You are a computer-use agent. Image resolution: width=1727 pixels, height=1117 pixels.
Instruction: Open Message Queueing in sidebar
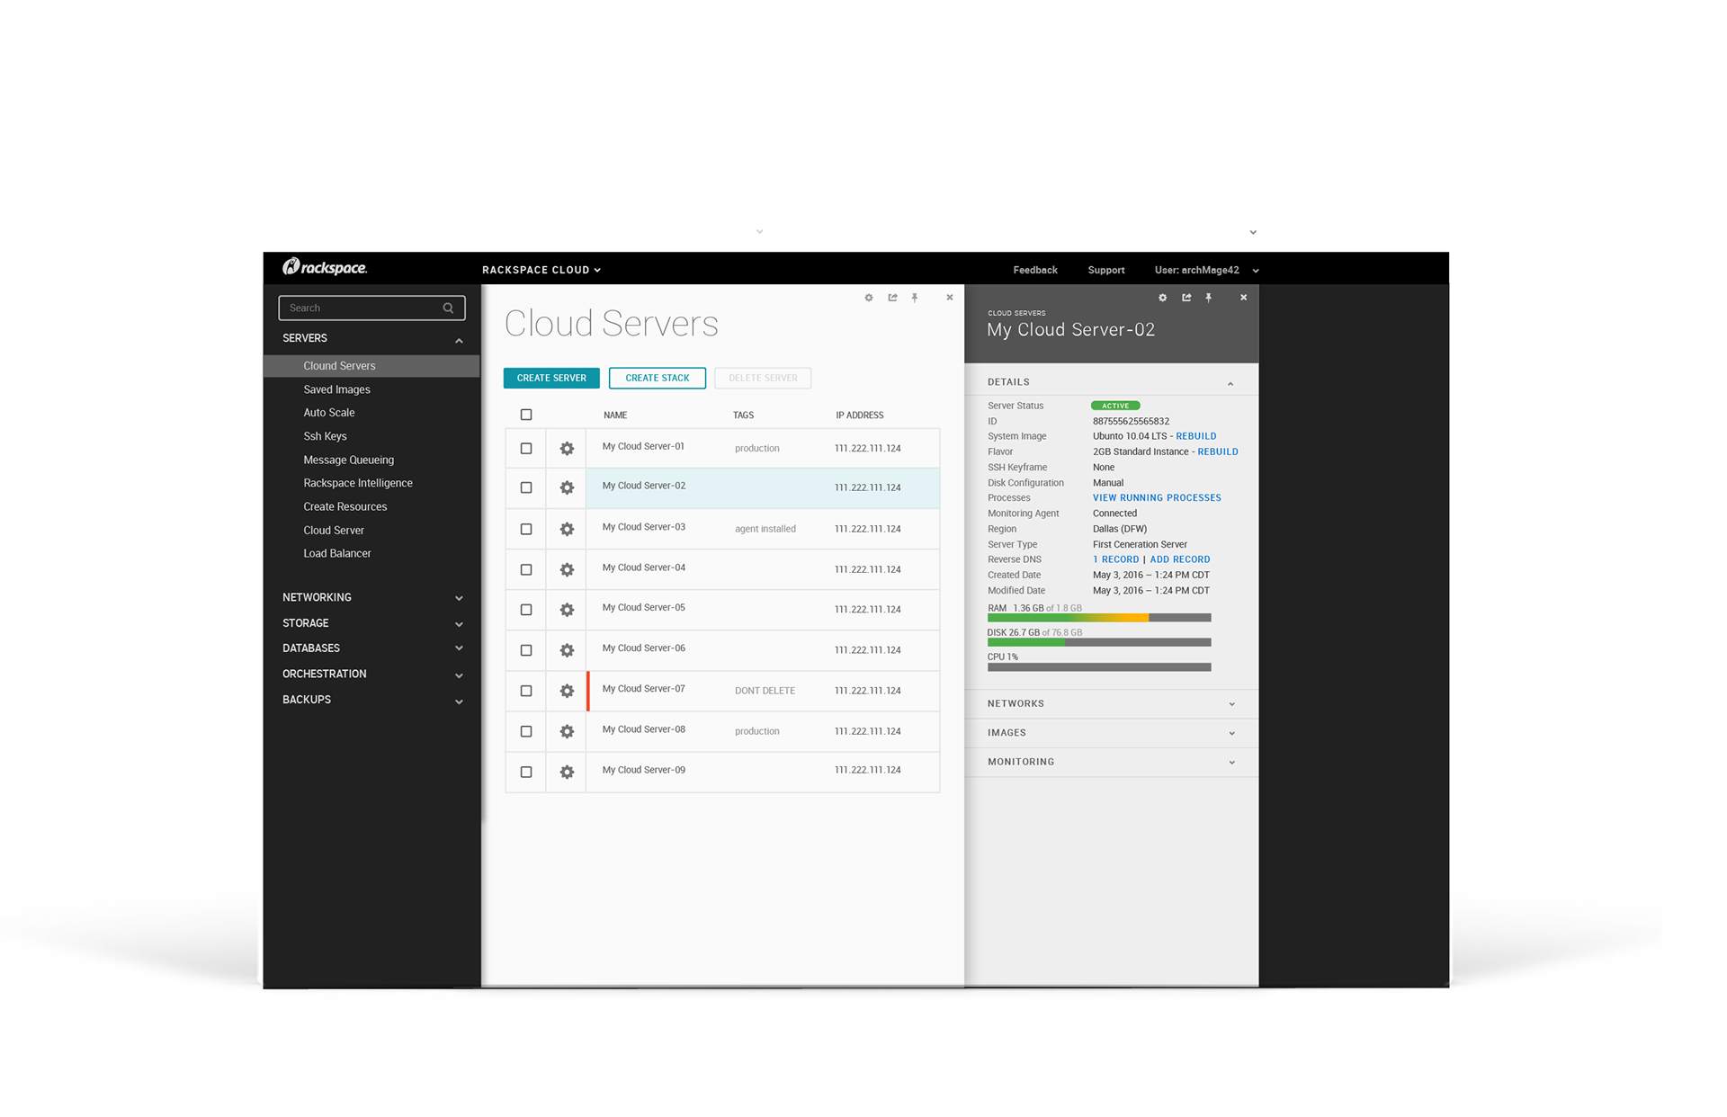pos(348,460)
